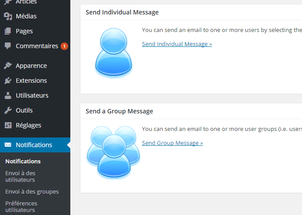The image size is (302, 215).
Task: Click the Extensions plug icon
Action: click(8, 81)
